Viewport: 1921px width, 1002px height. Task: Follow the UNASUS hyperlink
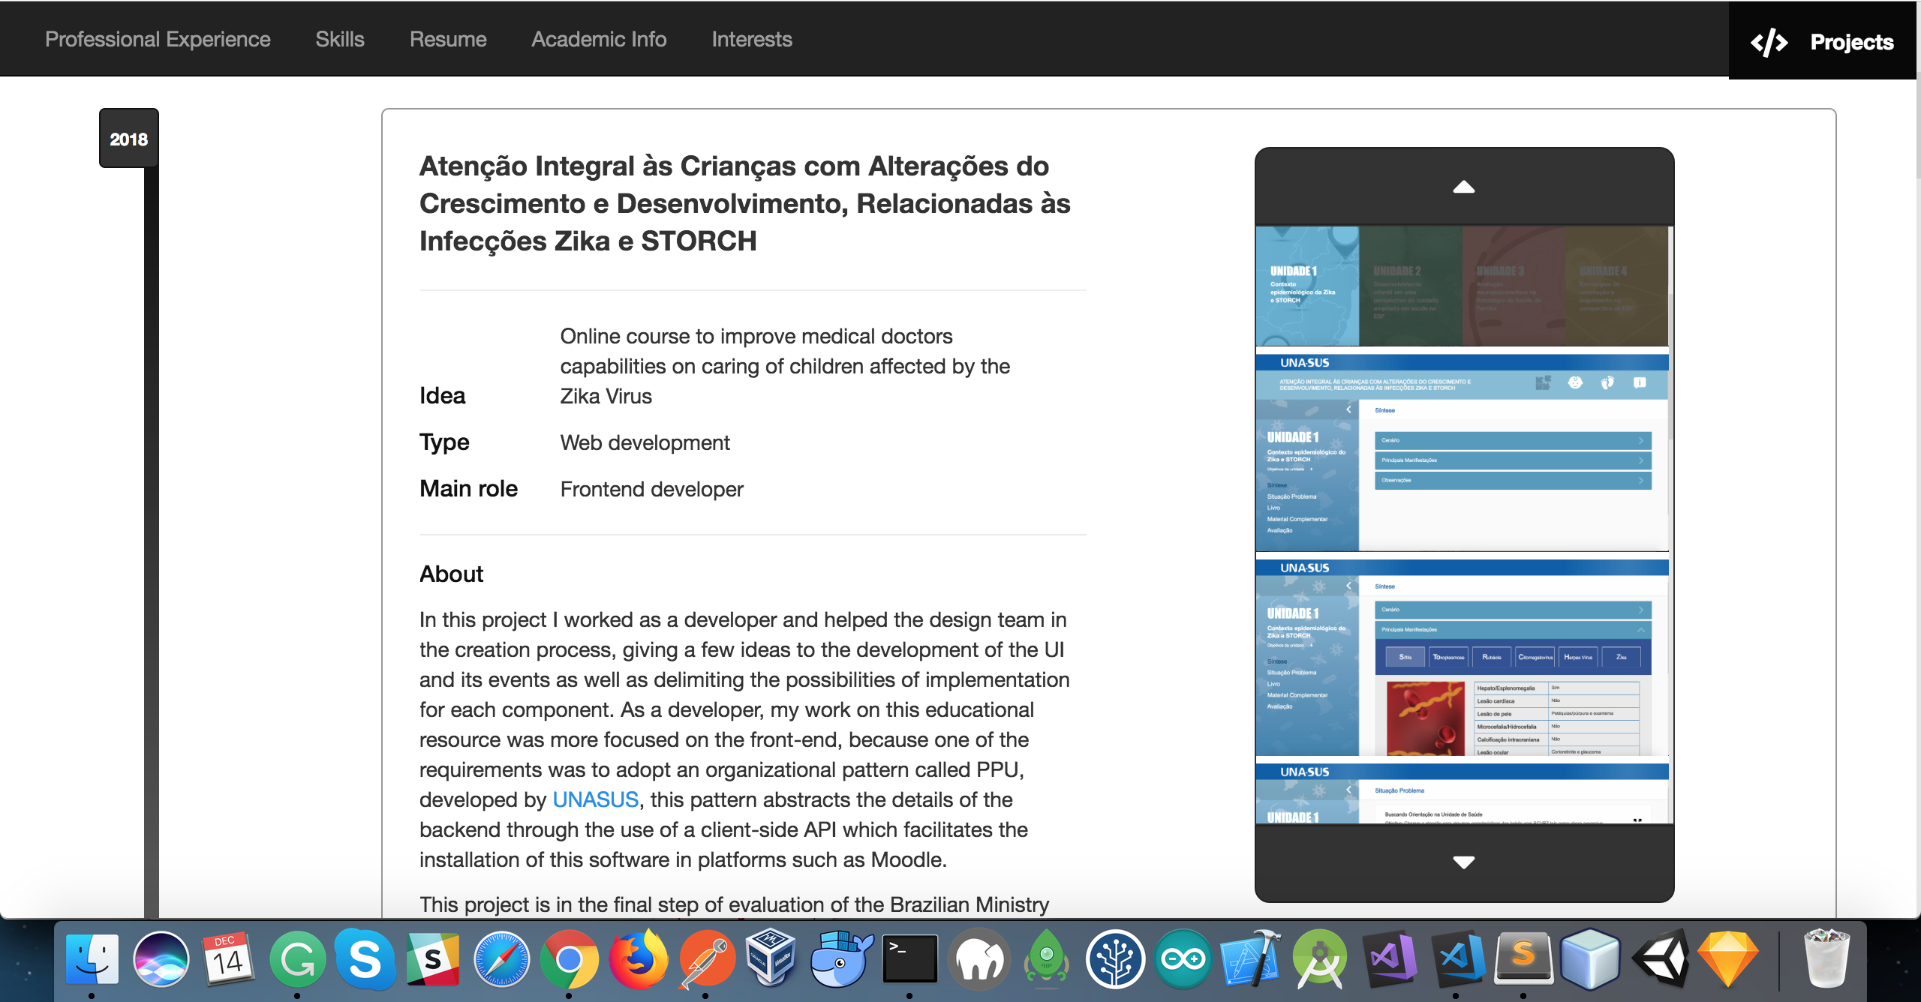(595, 799)
